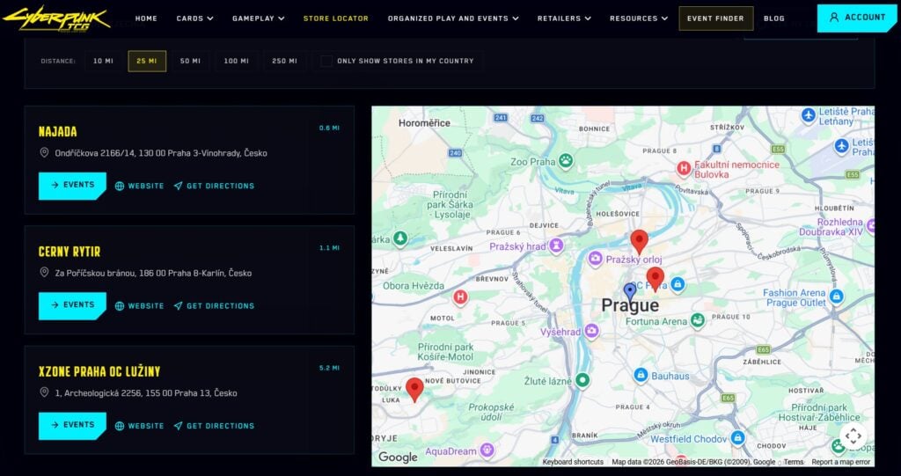The width and height of the screenshot is (901, 476).
Task: Open Events for Xzone Praha OC Lužiny
Action: click(72, 426)
